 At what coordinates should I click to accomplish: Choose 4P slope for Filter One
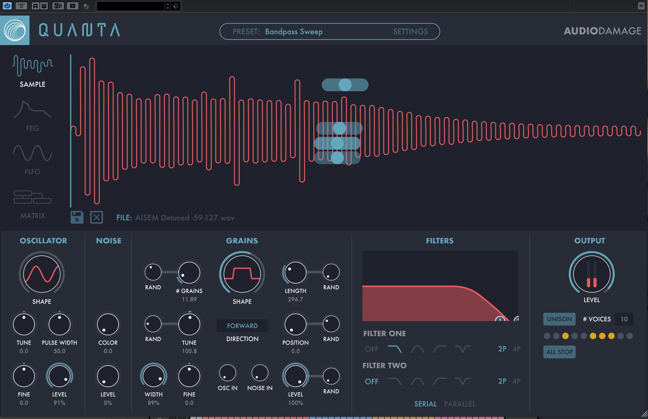(517, 349)
